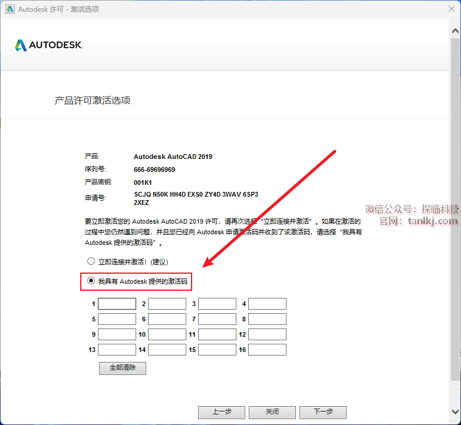Click the scrollbar up arrow
Image resolution: width=461 pixels, height=425 pixels.
coord(456,31)
